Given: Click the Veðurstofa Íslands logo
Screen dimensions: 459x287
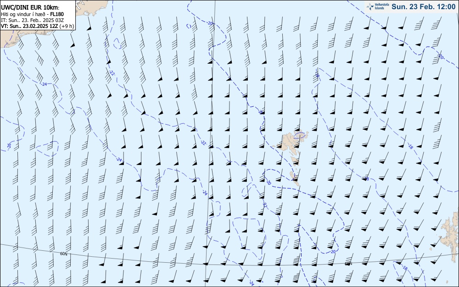Looking at the screenshot, I should click(378, 6).
